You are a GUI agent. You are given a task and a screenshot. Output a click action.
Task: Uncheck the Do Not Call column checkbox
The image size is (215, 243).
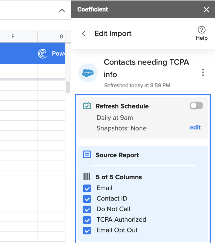[x=87, y=209]
